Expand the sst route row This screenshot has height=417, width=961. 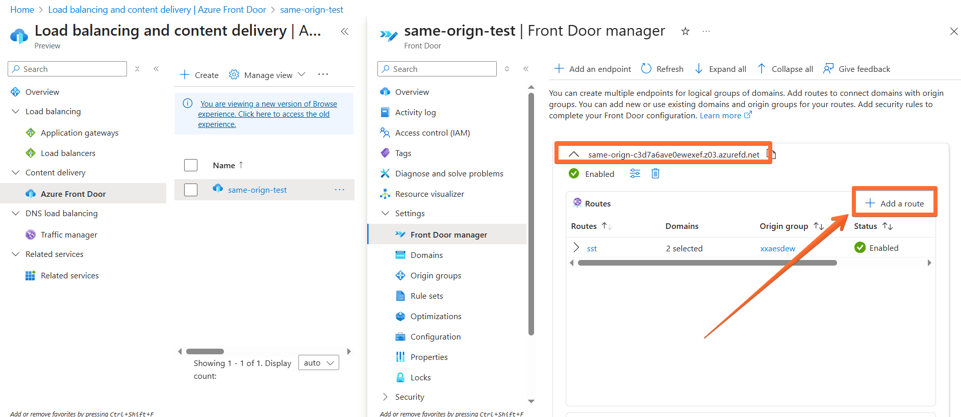click(576, 248)
